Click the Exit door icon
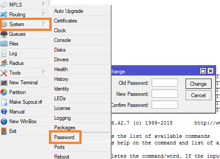220x159 pixels. [4, 131]
